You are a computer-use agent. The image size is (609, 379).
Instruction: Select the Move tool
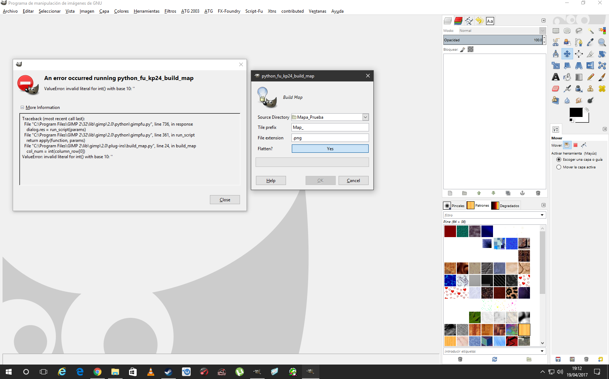click(x=567, y=54)
